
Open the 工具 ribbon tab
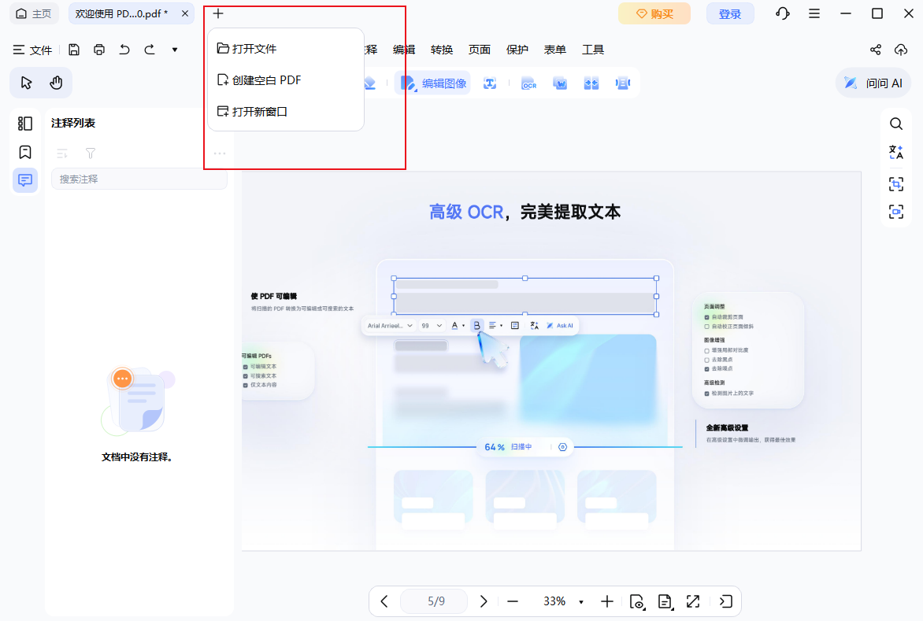pyautogui.click(x=593, y=50)
